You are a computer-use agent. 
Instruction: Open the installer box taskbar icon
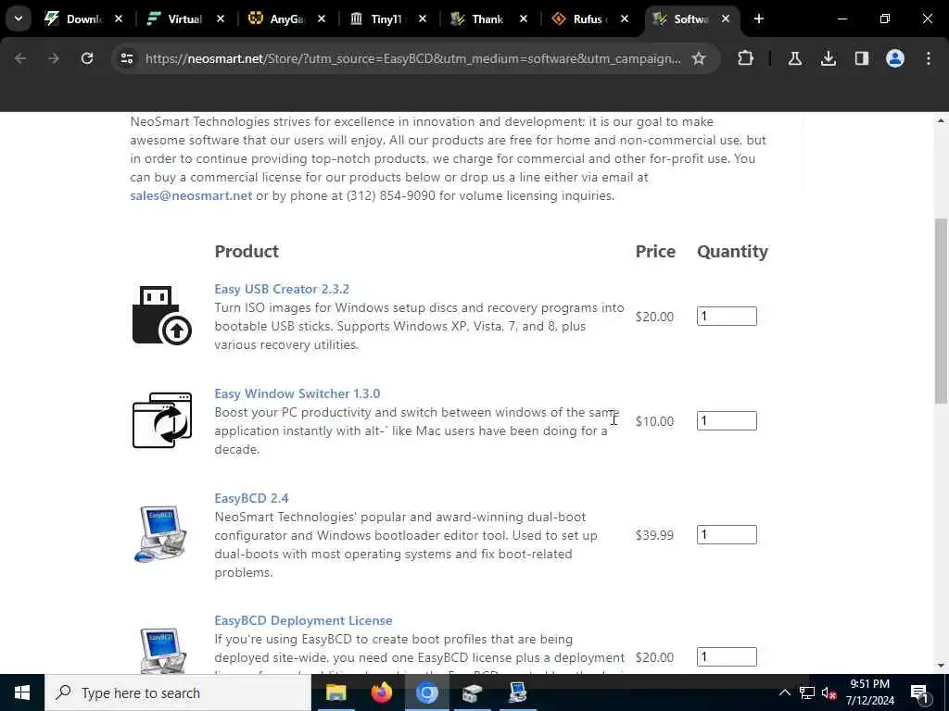pos(472,692)
